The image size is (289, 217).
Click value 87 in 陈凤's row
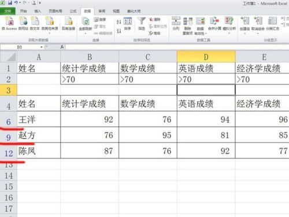tap(90, 151)
